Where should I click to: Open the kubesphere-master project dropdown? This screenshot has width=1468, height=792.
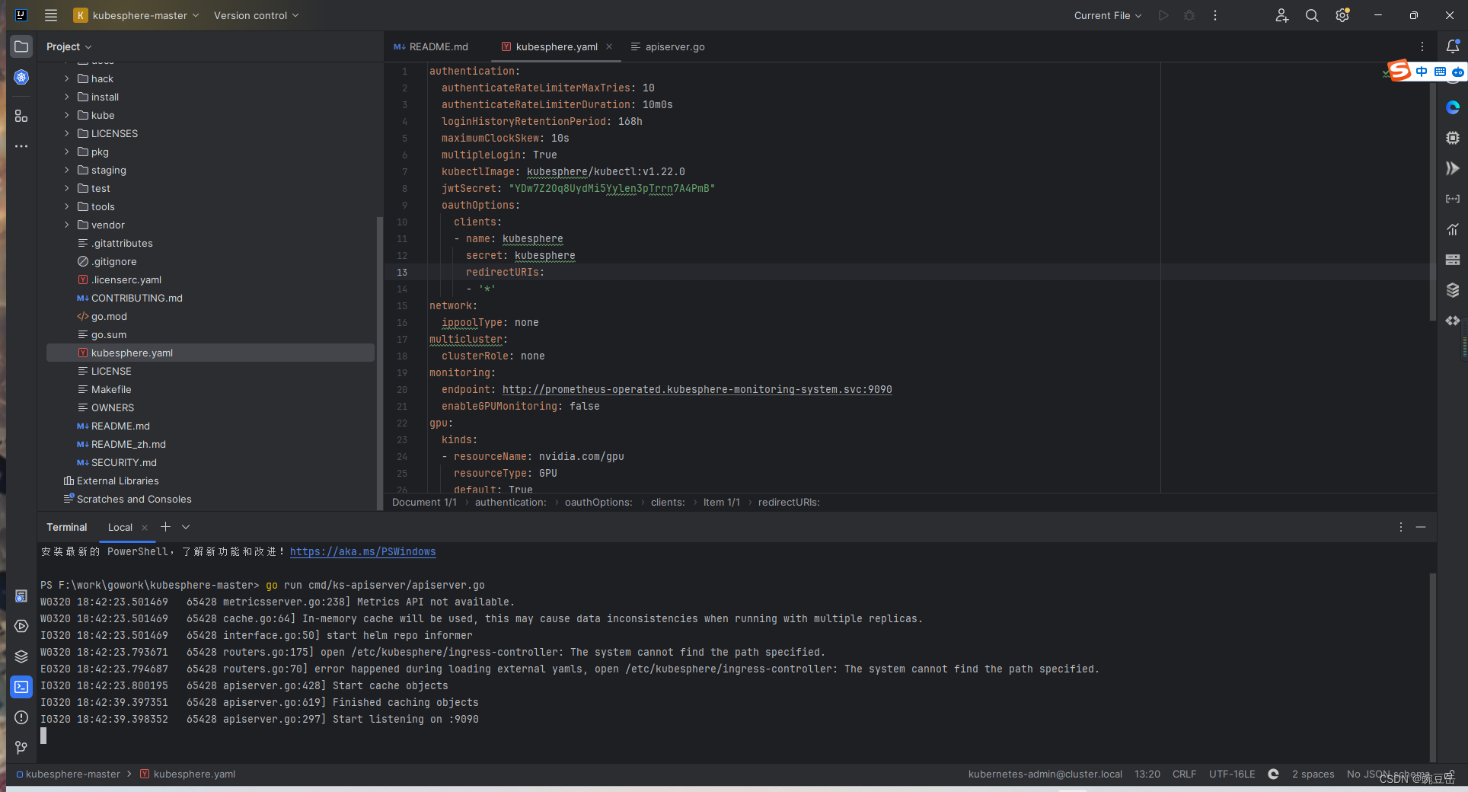[x=136, y=15]
